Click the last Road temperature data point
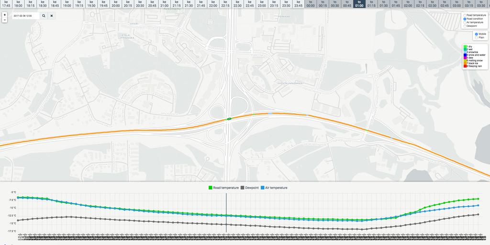Image resolution: width=490 pixels, height=245 pixels. click(x=478, y=199)
